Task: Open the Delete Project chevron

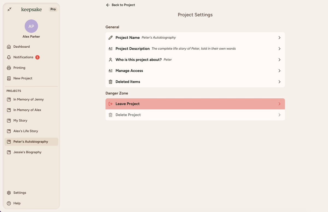Action: tap(279, 115)
